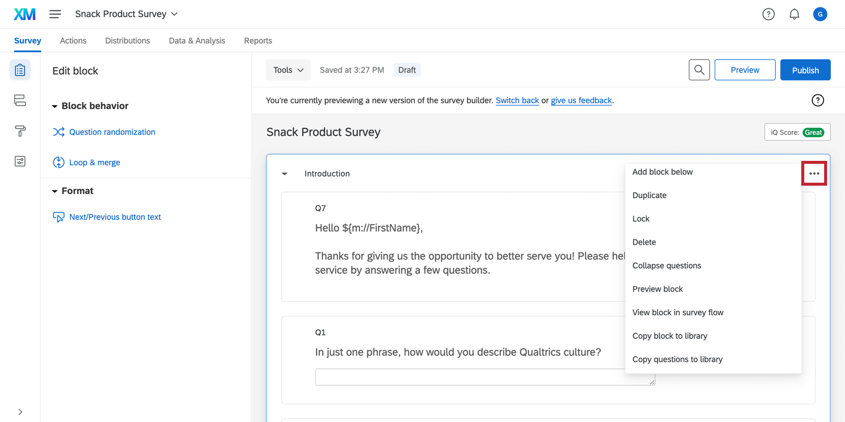Screen dimensions: 845x422
Task: Select Duplicate from block menu
Action: [649, 195]
